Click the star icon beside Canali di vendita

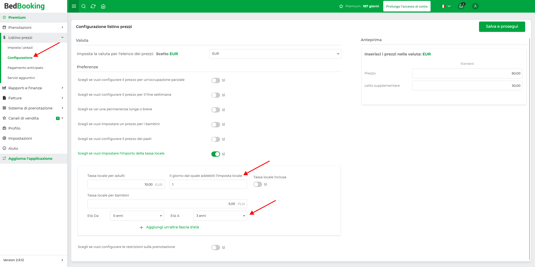click(x=4, y=118)
